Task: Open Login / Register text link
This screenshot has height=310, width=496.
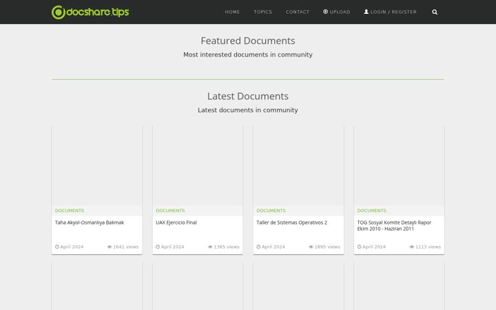Action: point(393,12)
